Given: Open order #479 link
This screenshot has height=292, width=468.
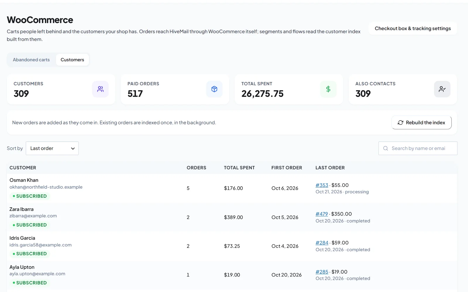Looking at the screenshot, I should [322, 214].
